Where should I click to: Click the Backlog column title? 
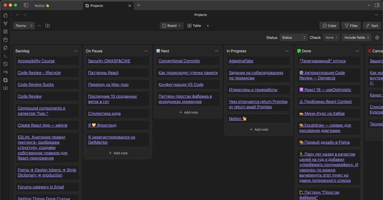(x=22, y=51)
